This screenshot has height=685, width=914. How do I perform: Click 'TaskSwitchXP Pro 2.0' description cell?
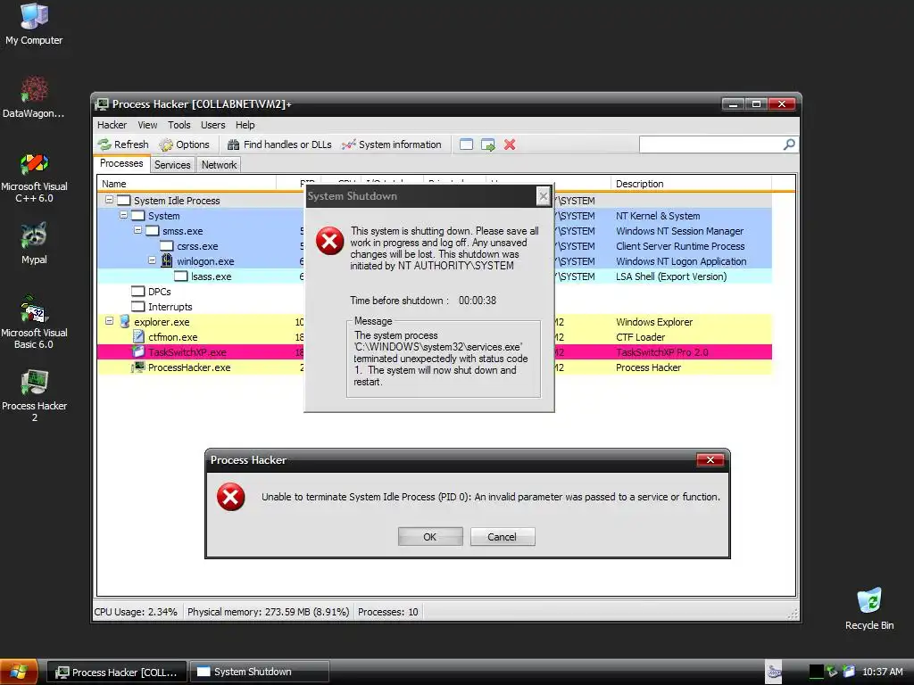661,352
